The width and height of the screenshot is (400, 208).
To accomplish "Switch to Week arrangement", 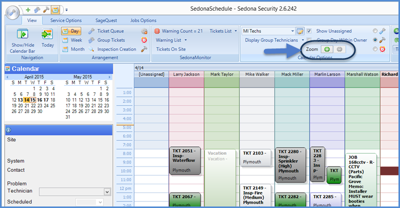I will pyautogui.click(x=73, y=40).
